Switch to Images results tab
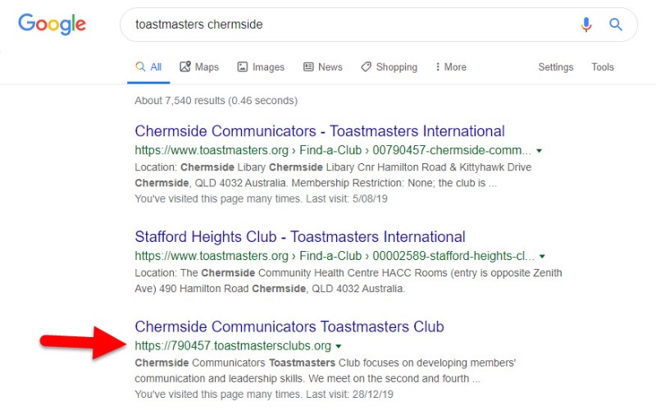This screenshot has width=656, height=411. coord(261,67)
